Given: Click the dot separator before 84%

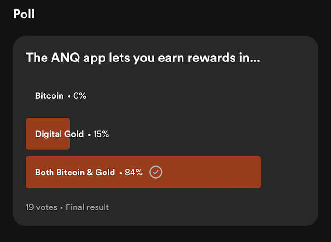Looking at the screenshot, I should [120, 173].
